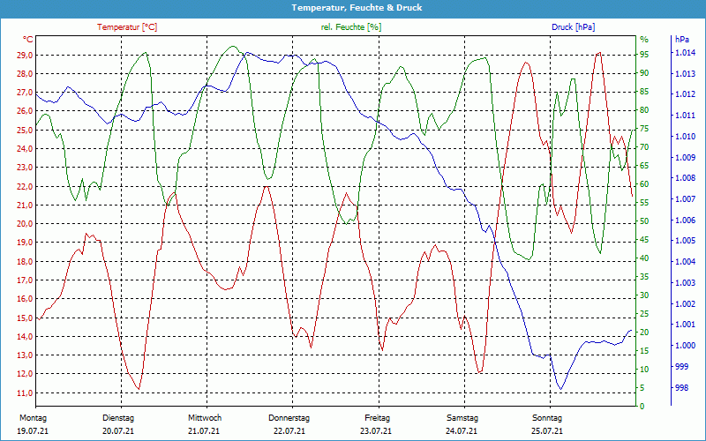The image size is (706, 441).
Task: Click the '1.007' pressure axis value
Action: tap(685, 199)
